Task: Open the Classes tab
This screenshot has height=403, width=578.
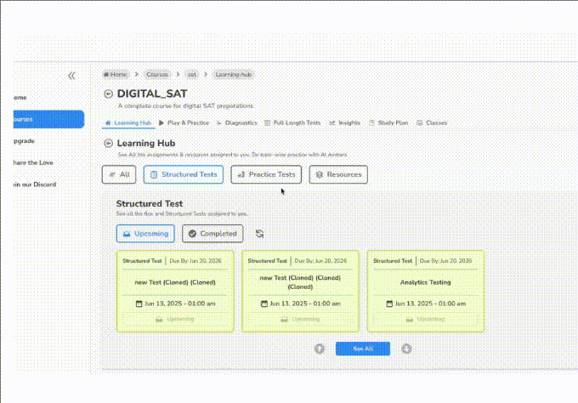Action: point(432,122)
